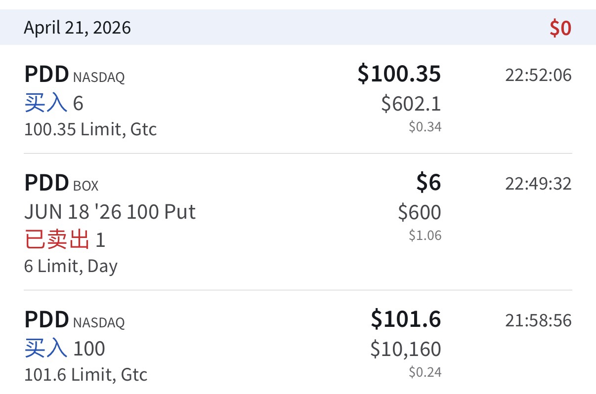Click the 买入 100 buy label

tap(65, 349)
